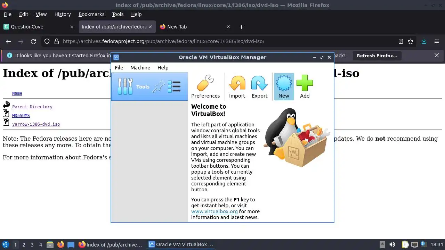Image resolution: width=445 pixels, height=250 pixels.
Task: Open a new Firefox tab
Action: 241,27
